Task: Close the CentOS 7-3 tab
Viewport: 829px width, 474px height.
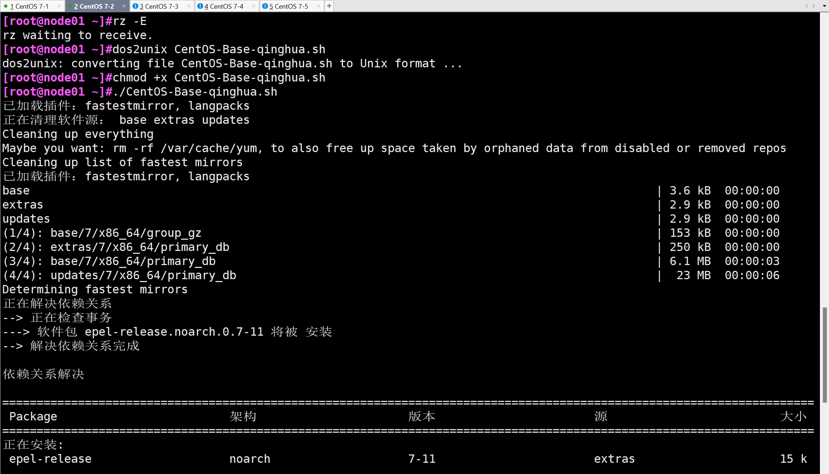Action: click(189, 6)
